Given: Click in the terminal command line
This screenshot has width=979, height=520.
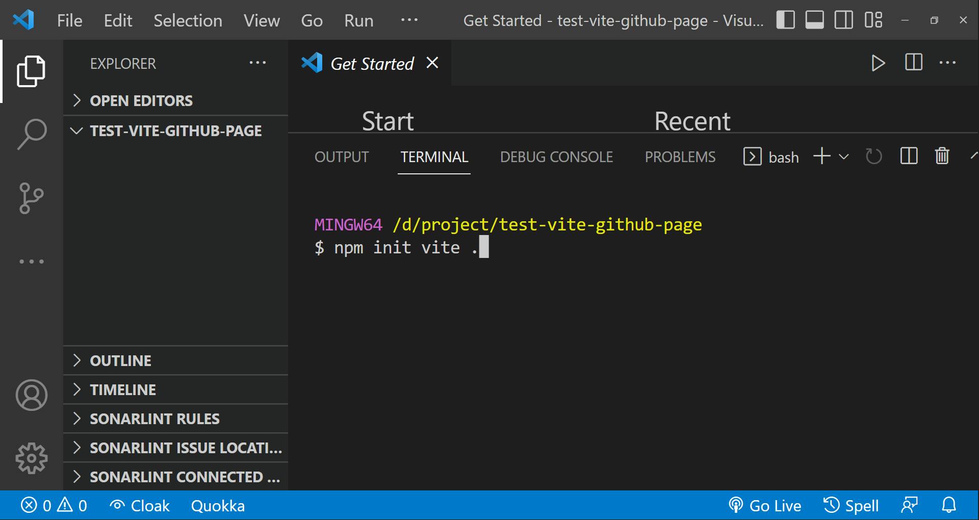Looking at the screenshot, I should 401,247.
